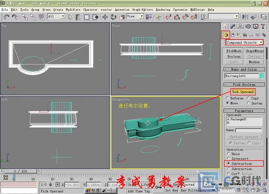
Task: Switch to the Create command panel tab
Action: [226, 26]
